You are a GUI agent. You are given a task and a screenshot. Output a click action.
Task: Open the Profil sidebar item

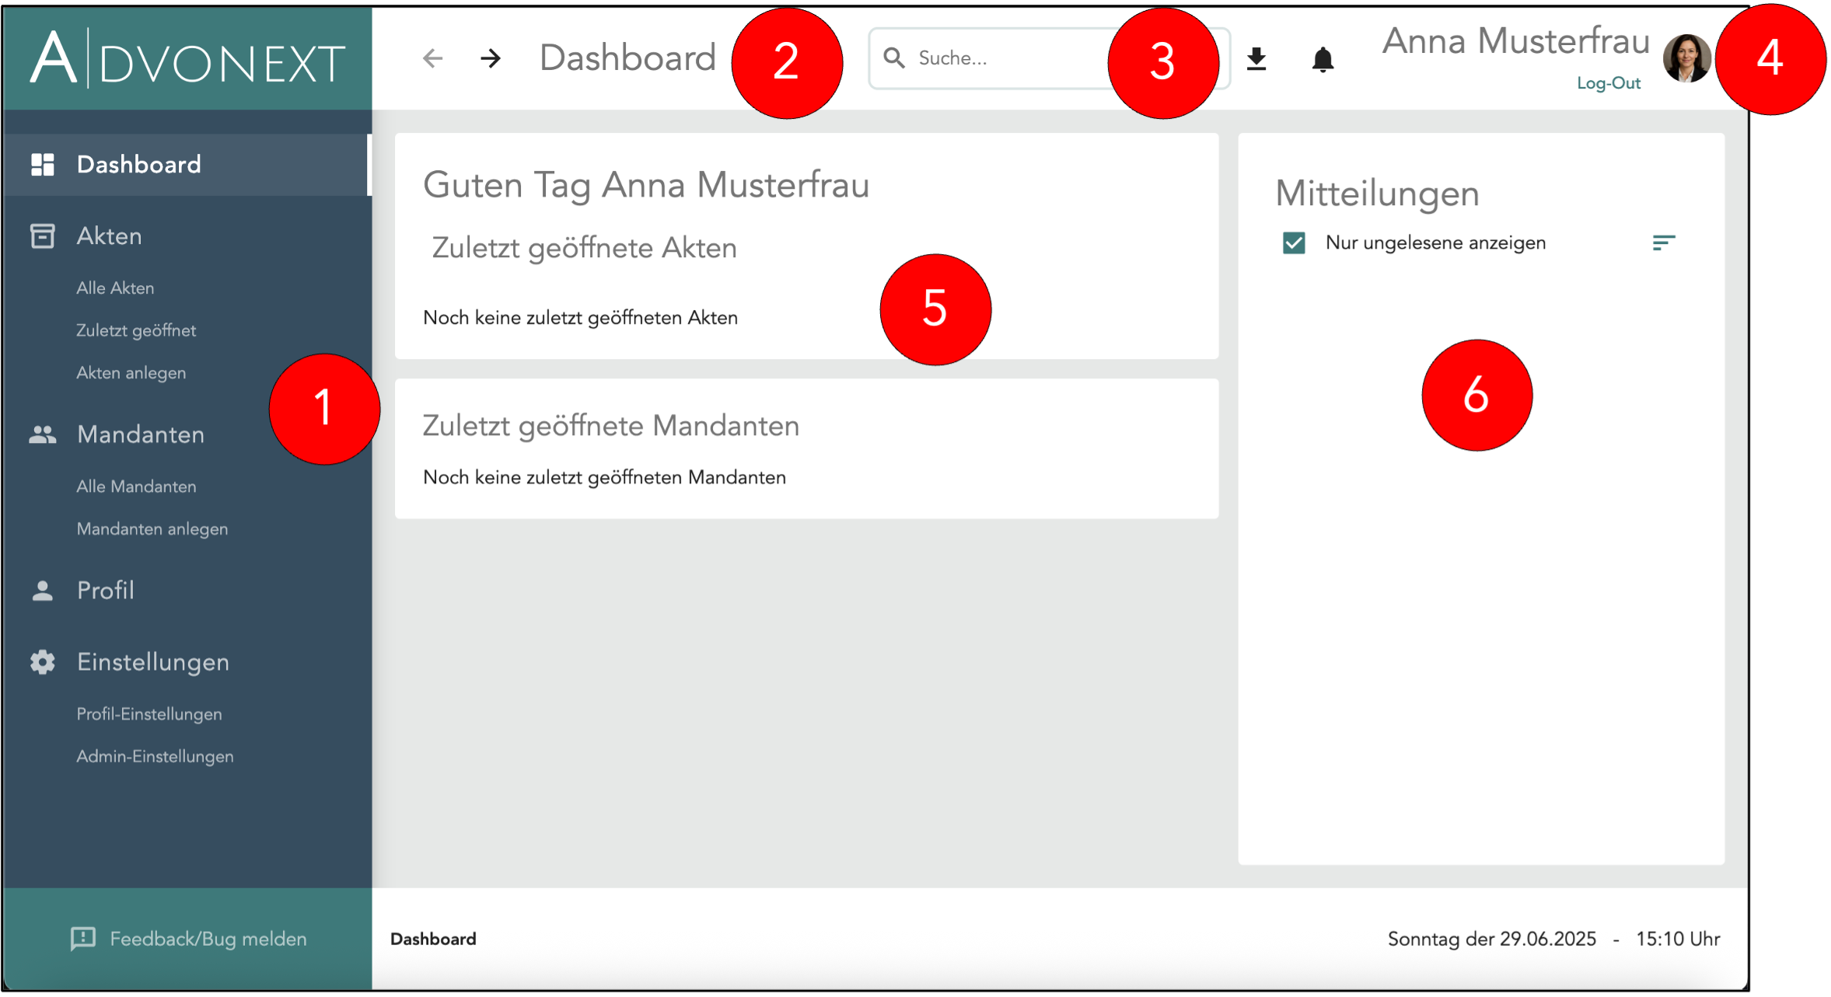point(106,591)
